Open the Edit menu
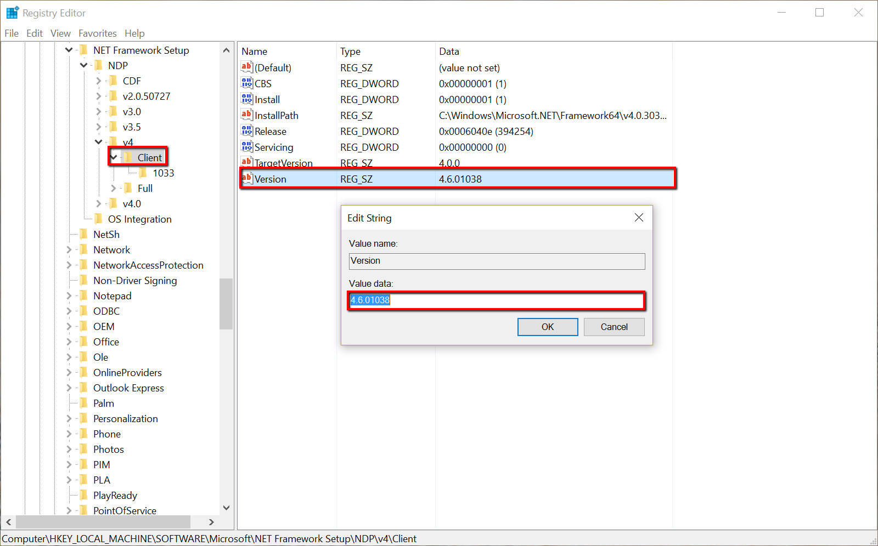 pyautogui.click(x=34, y=33)
